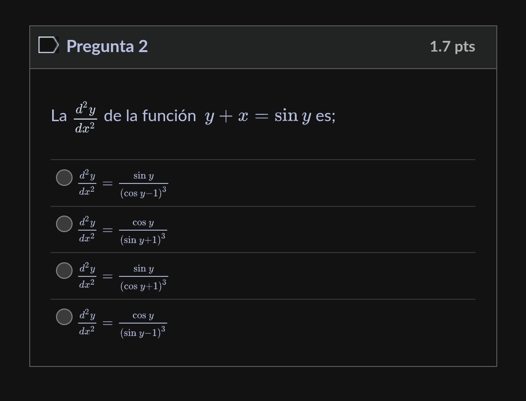Click the Pregunta 2 heading

click(107, 46)
